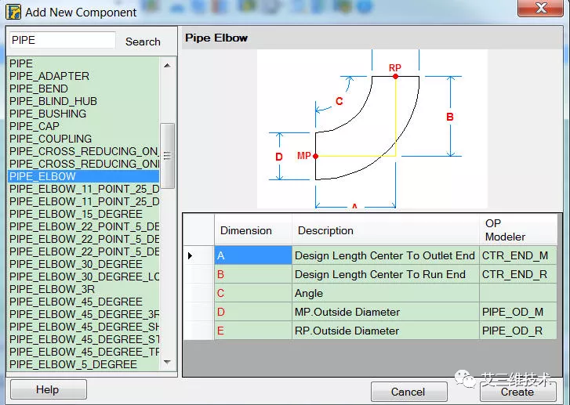This screenshot has width=570, height=405.
Task: Click the list scrollbar down arrow
Action: coord(168,363)
